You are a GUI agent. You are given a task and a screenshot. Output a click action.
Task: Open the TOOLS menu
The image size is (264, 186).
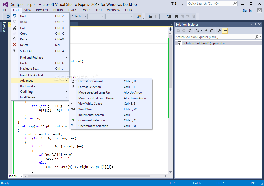pos(86,10)
